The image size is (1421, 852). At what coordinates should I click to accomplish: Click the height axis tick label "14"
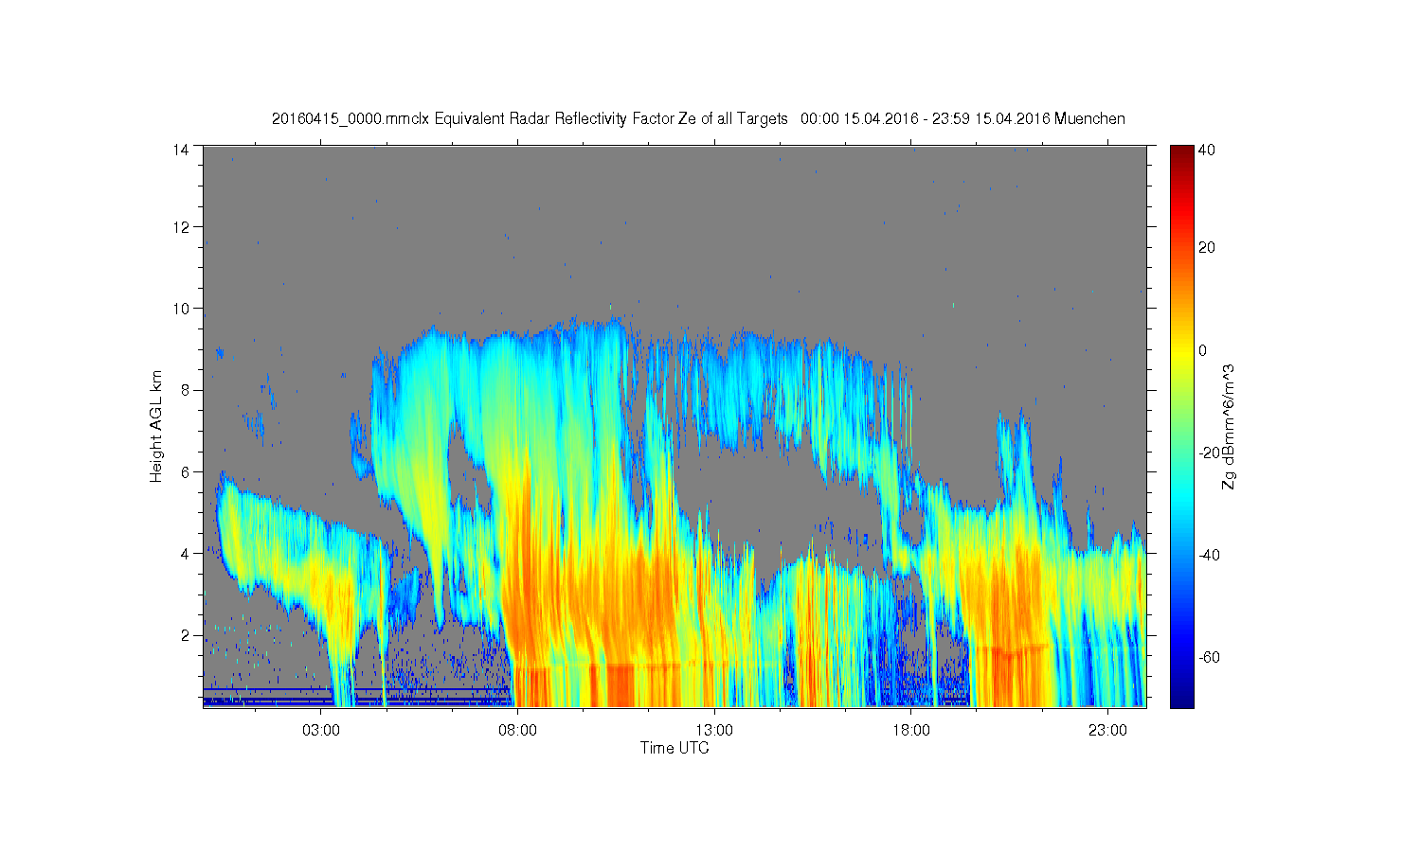click(x=183, y=149)
